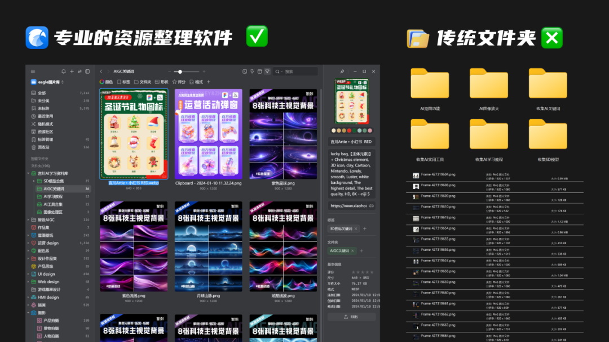Expand the 智设AIGC folder
Image resolution: width=609 pixels, height=342 pixels.
click(28, 219)
